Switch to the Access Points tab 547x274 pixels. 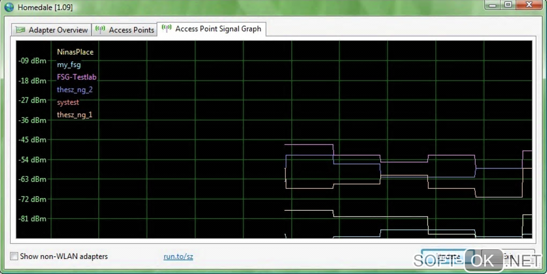[125, 30]
